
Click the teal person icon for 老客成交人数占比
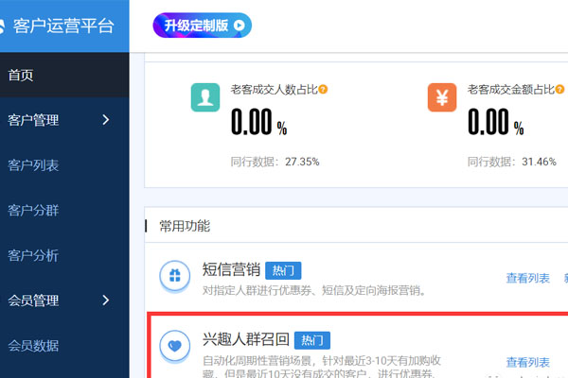(x=205, y=98)
